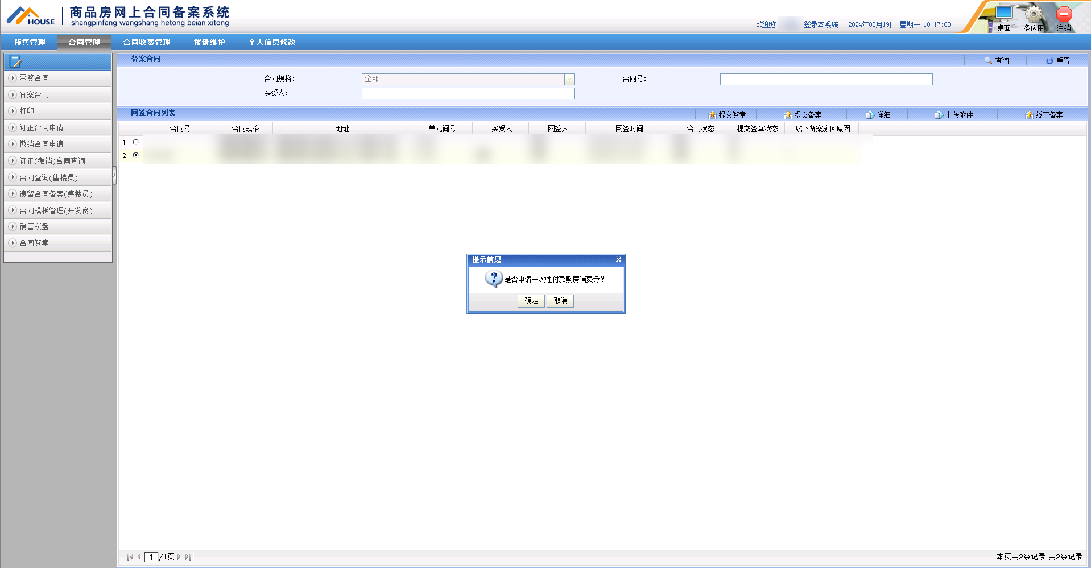Viewport: 1091px width, 568px height.
Task: Open the multi-application gear icon
Action: [1033, 14]
